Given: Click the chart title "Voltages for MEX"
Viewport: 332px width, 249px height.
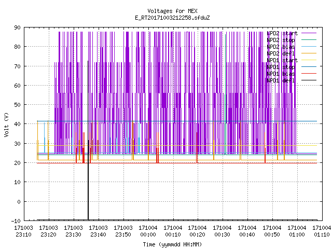Looking at the screenshot, I should point(172,11).
